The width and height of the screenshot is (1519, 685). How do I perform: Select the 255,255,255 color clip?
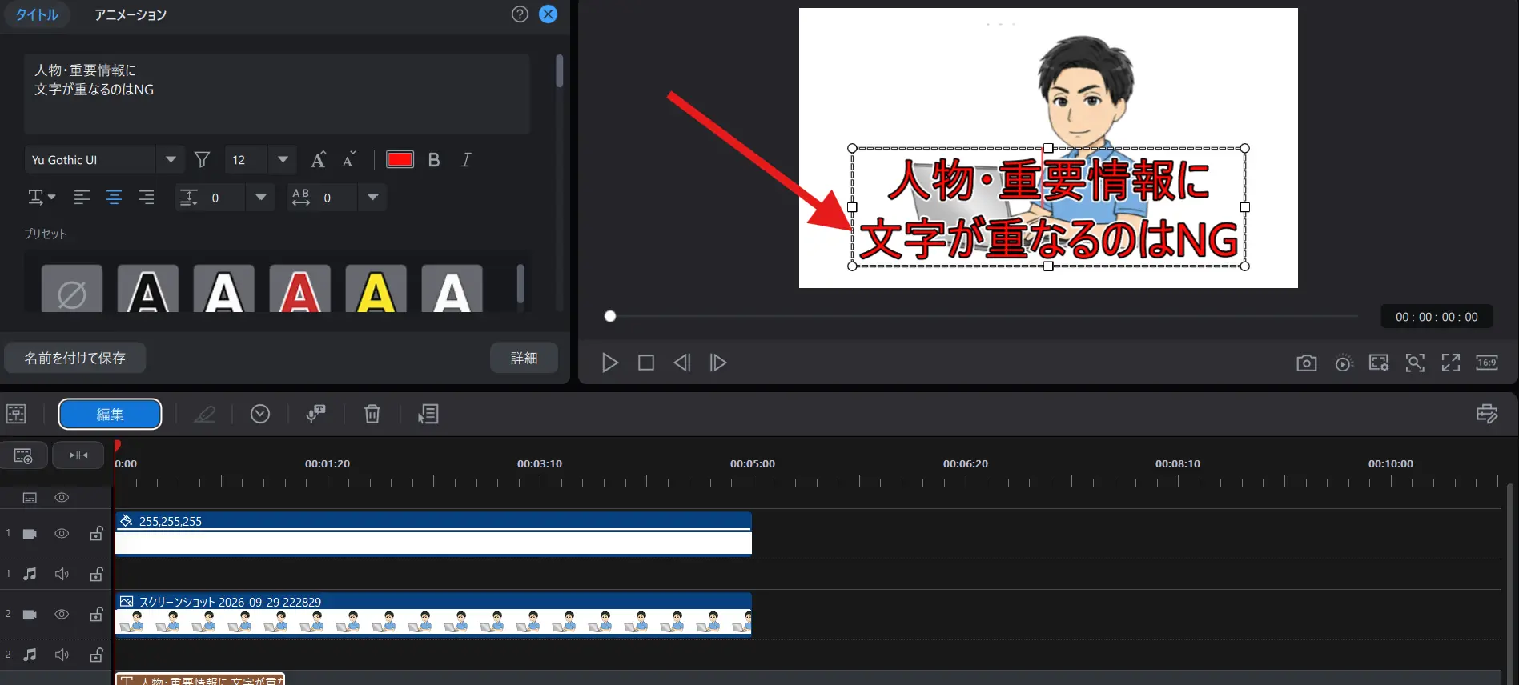(x=433, y=534)
